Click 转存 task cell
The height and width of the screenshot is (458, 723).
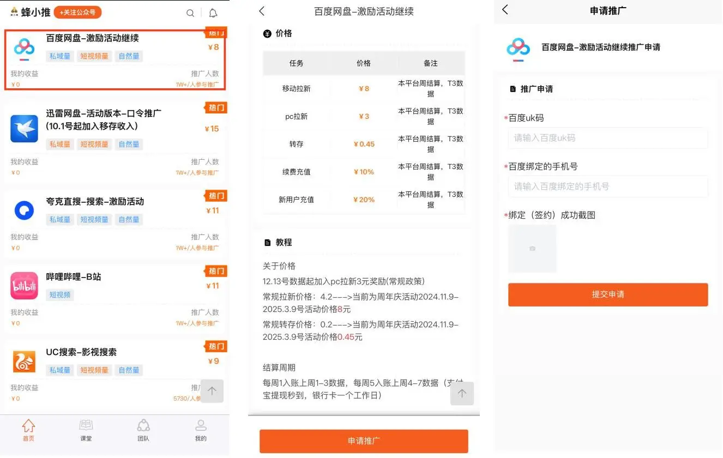(296, 144)
